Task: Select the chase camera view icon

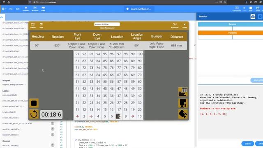Action: point(182,103)
